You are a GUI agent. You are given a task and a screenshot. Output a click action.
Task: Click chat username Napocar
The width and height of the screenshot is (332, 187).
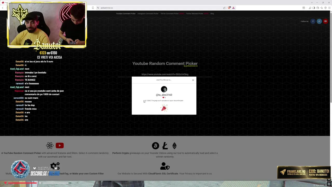pyautogui.click(x=19, y=91)
